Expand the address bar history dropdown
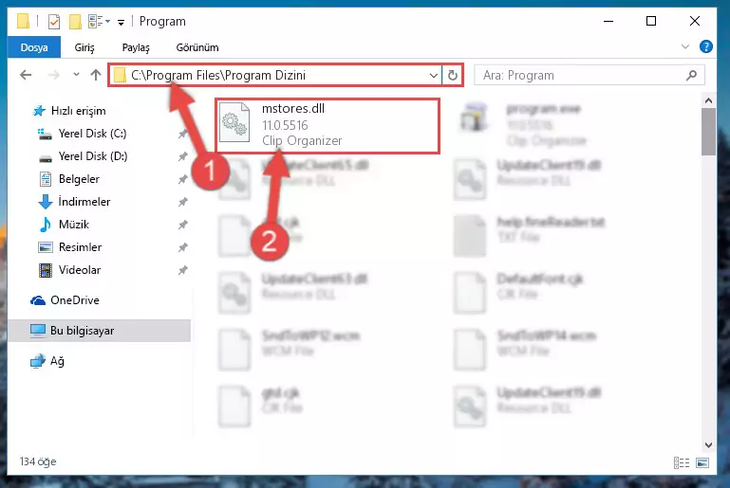 pos(434,75)
